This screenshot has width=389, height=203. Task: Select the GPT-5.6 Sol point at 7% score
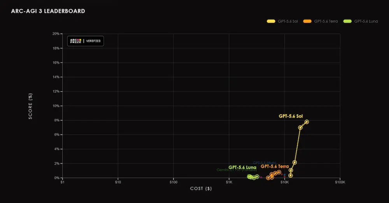pyautogui.click(x=300, y=127)
